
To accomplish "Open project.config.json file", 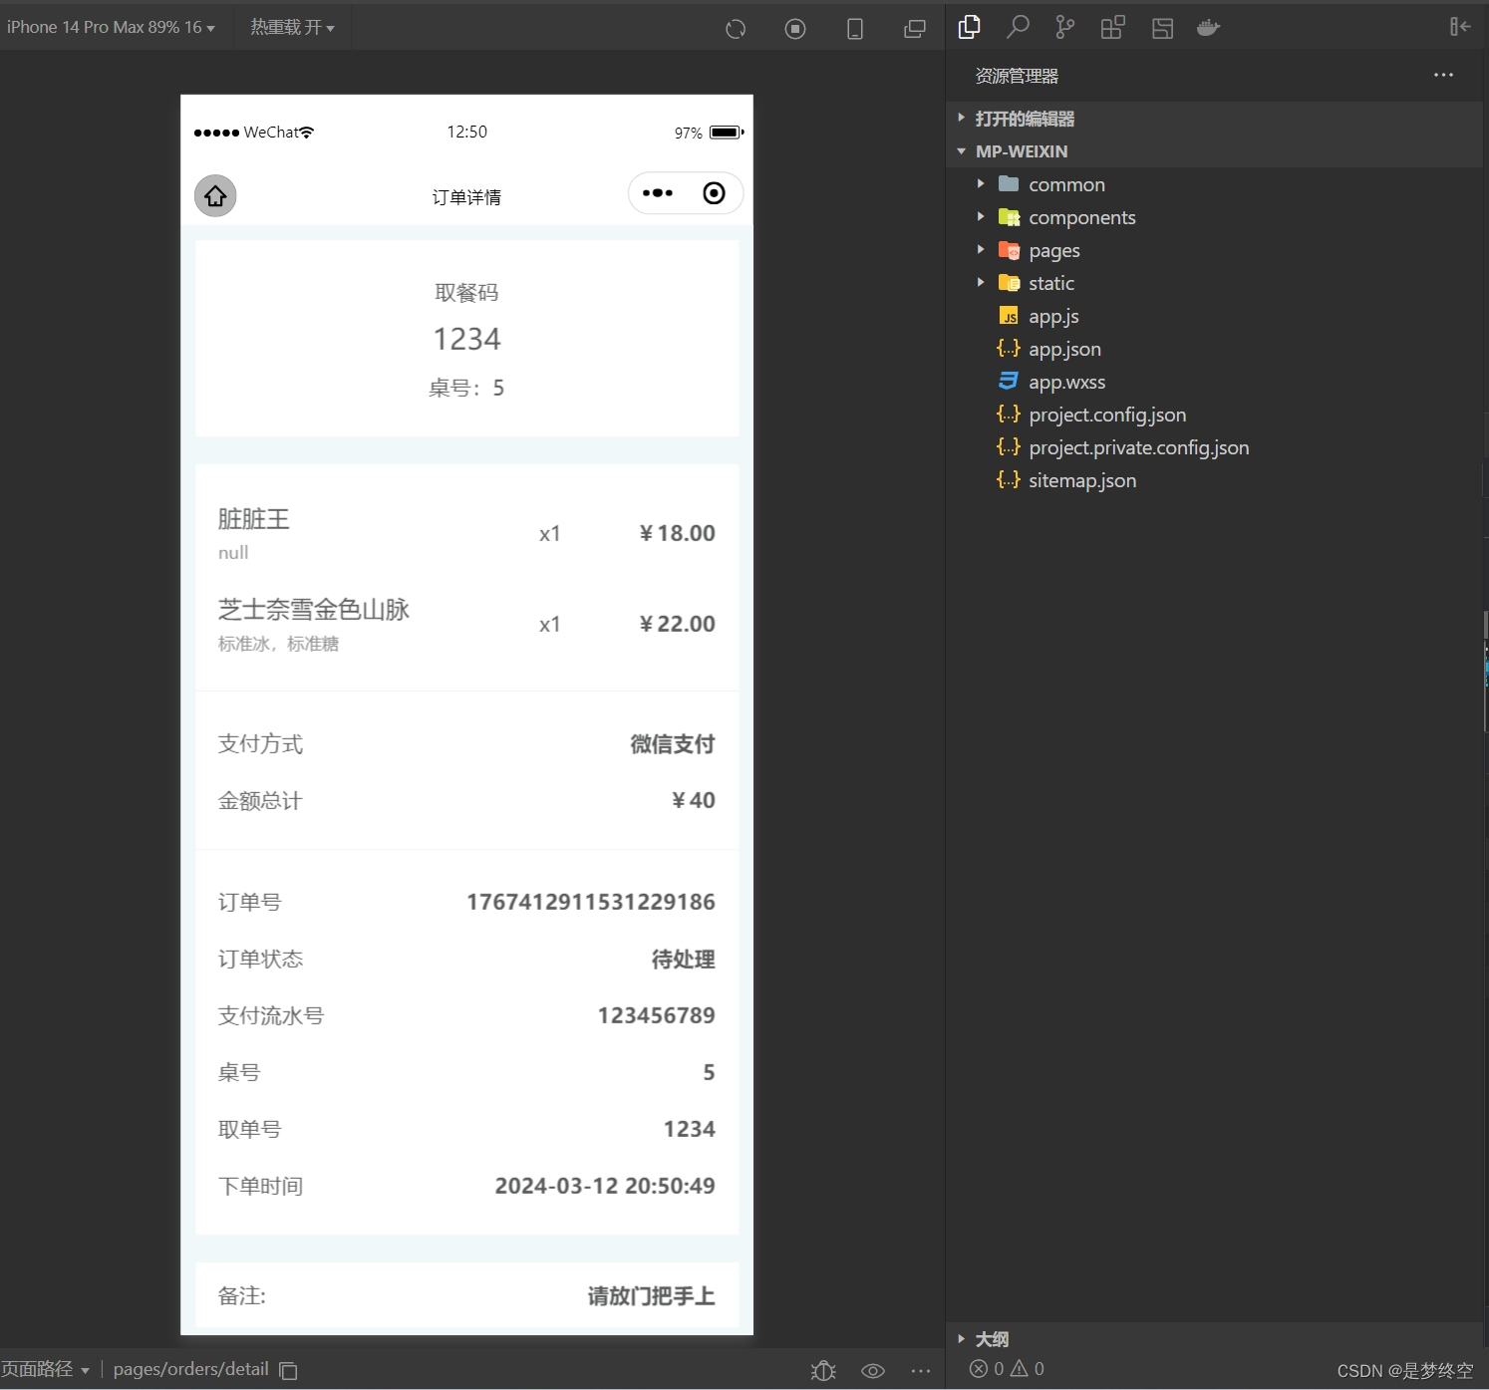I will click(1107, 415).
